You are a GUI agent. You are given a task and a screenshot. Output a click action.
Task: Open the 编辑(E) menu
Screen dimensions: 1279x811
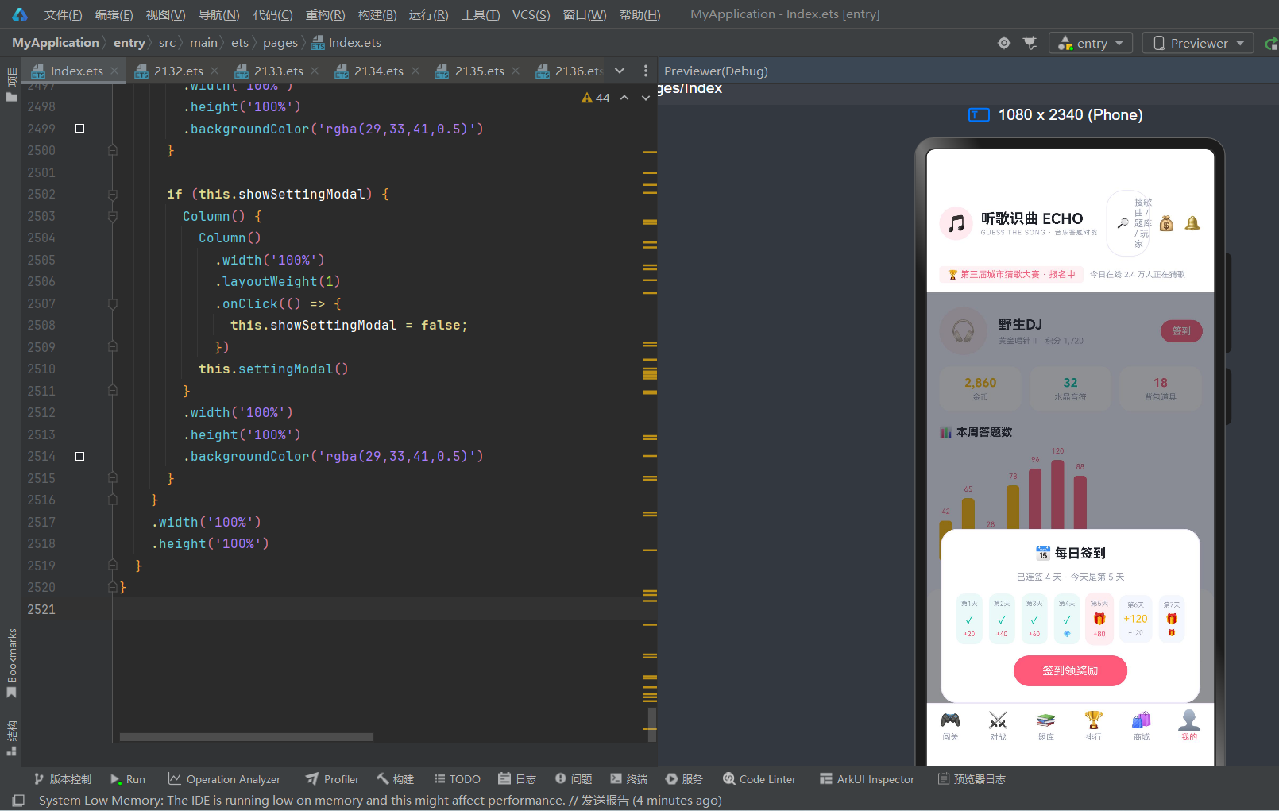click(114, 14)
